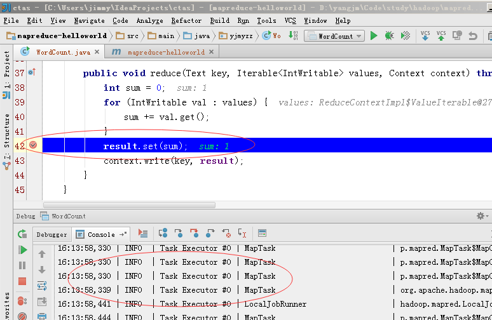Click java breadcrumb folder
This screenshot has height=320, width=492.
point(196,36)
